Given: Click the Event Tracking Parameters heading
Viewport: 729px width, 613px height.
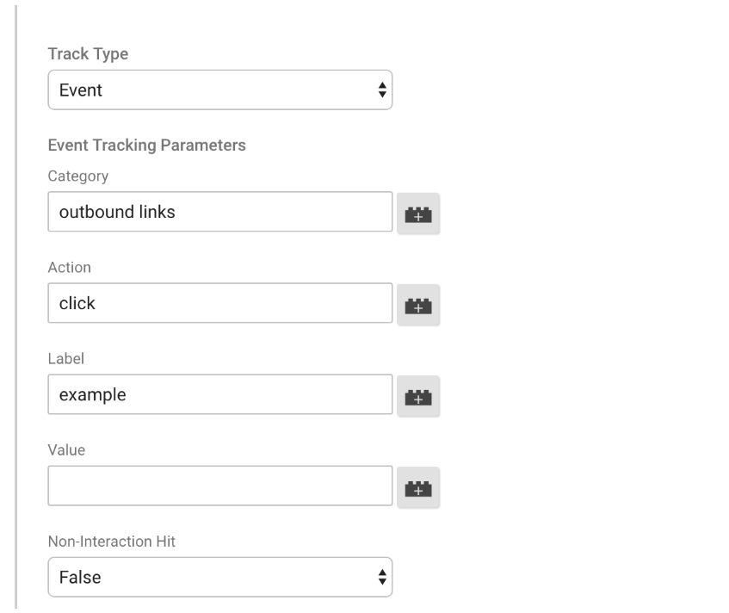Looking at the screenshot, I should pyautogui.click(x=146, y=146).
